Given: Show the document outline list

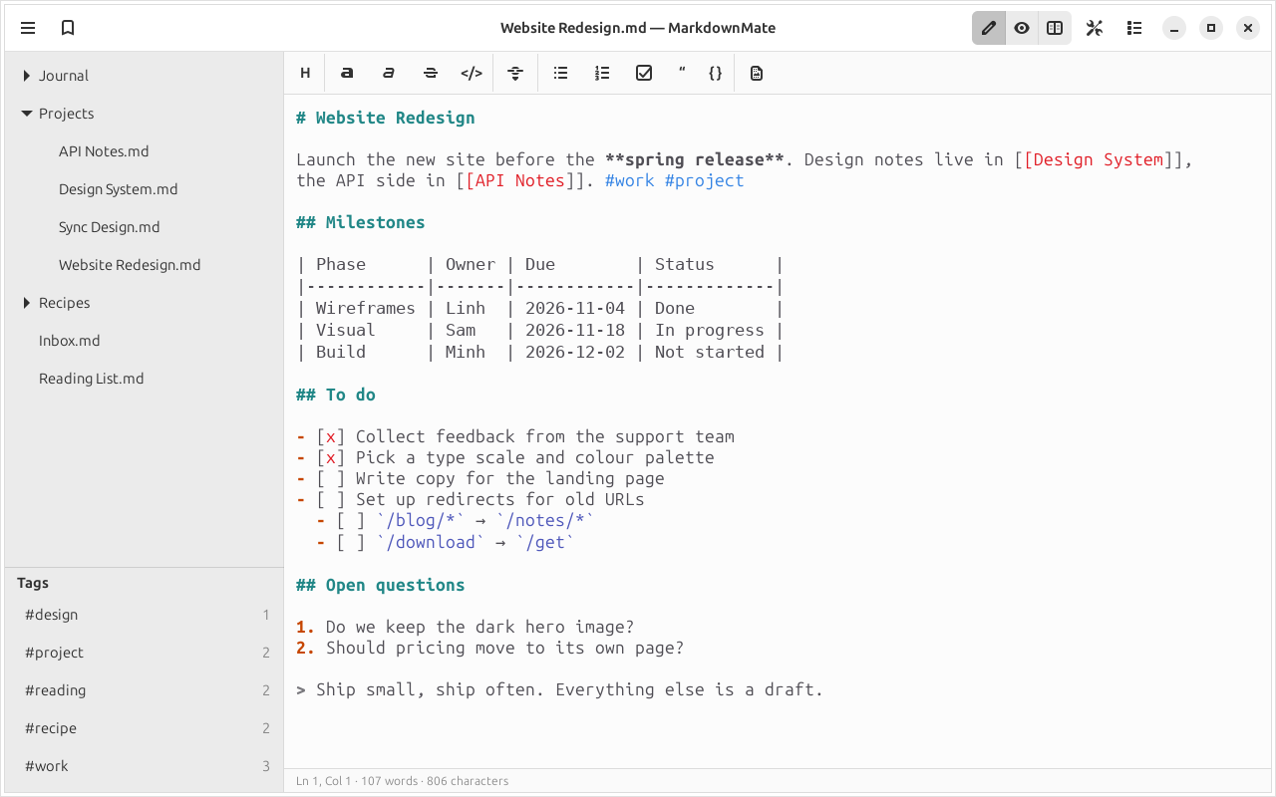Looking at the screenshot, I should tap(1134, 28).
